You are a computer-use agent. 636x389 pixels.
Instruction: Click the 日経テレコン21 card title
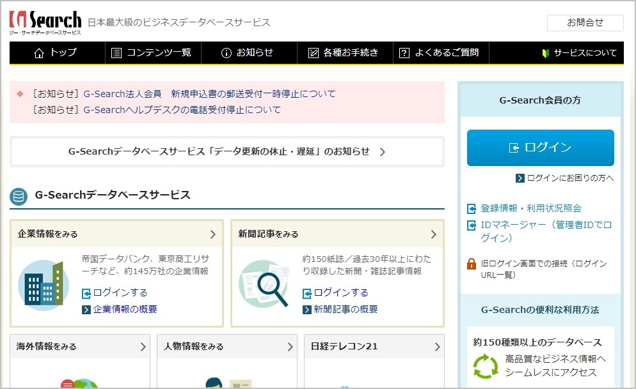(x=344, y=346)
